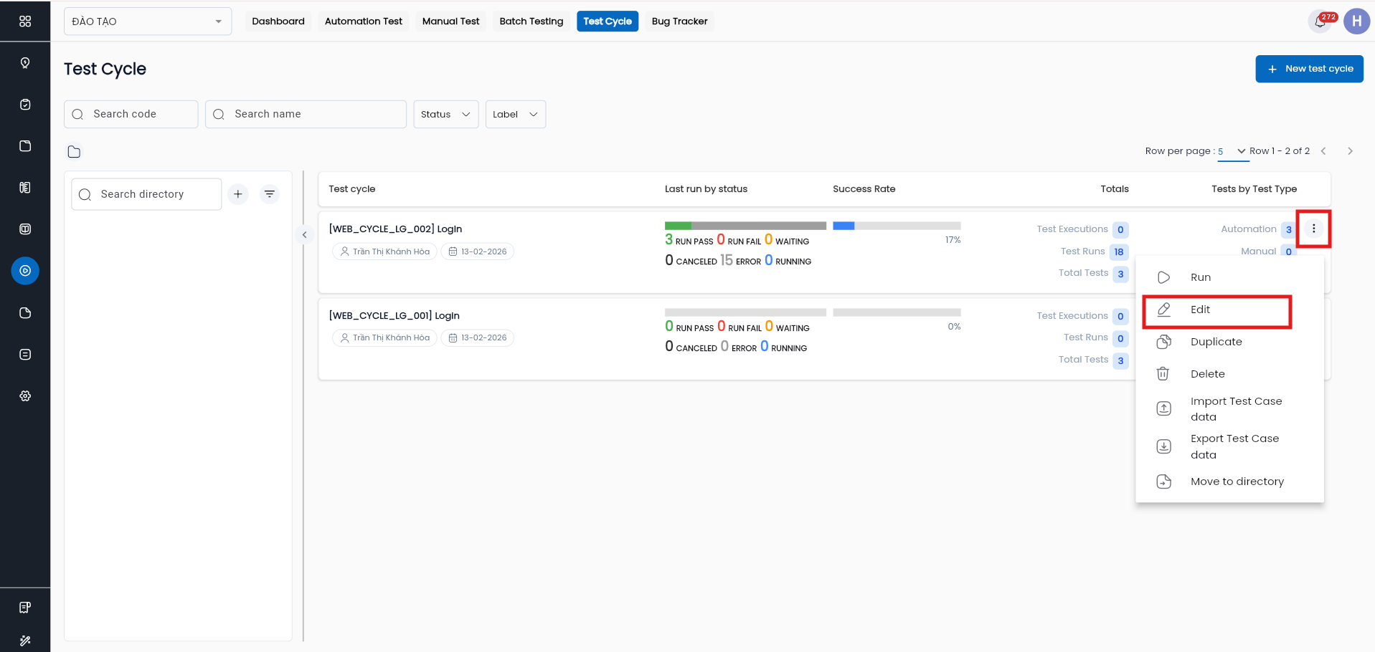Image resolution: width=1375 pixels, height=652 pixels.
Task: Click the folder icon above directory panel
Action: click(74, 152)
